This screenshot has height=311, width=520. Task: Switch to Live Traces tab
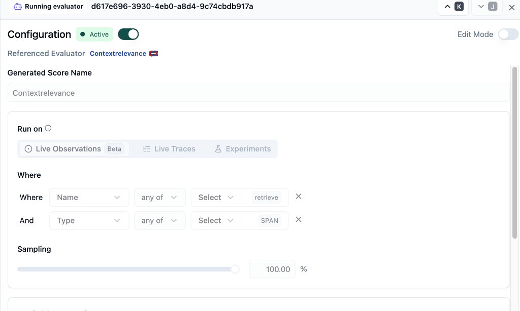tap(169, 149)
